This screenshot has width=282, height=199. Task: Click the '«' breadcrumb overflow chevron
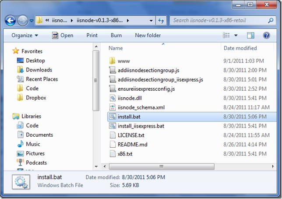[x=47, y=20]
